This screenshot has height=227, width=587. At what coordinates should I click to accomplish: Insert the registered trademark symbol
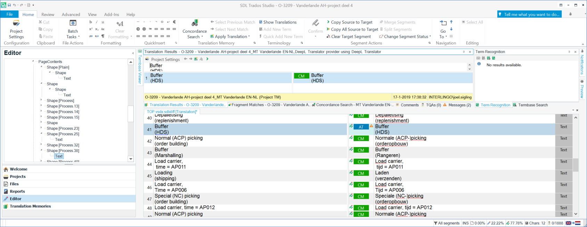[x=144, y=29]
